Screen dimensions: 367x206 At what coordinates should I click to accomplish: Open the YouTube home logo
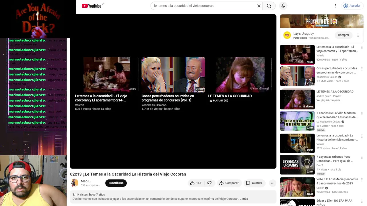(x=91, y=6)
